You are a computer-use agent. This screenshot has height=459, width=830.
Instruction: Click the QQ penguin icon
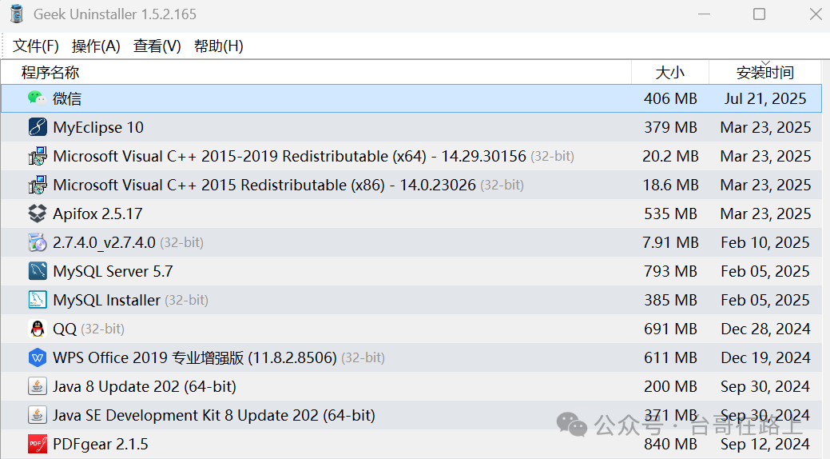tap(37, 329)
